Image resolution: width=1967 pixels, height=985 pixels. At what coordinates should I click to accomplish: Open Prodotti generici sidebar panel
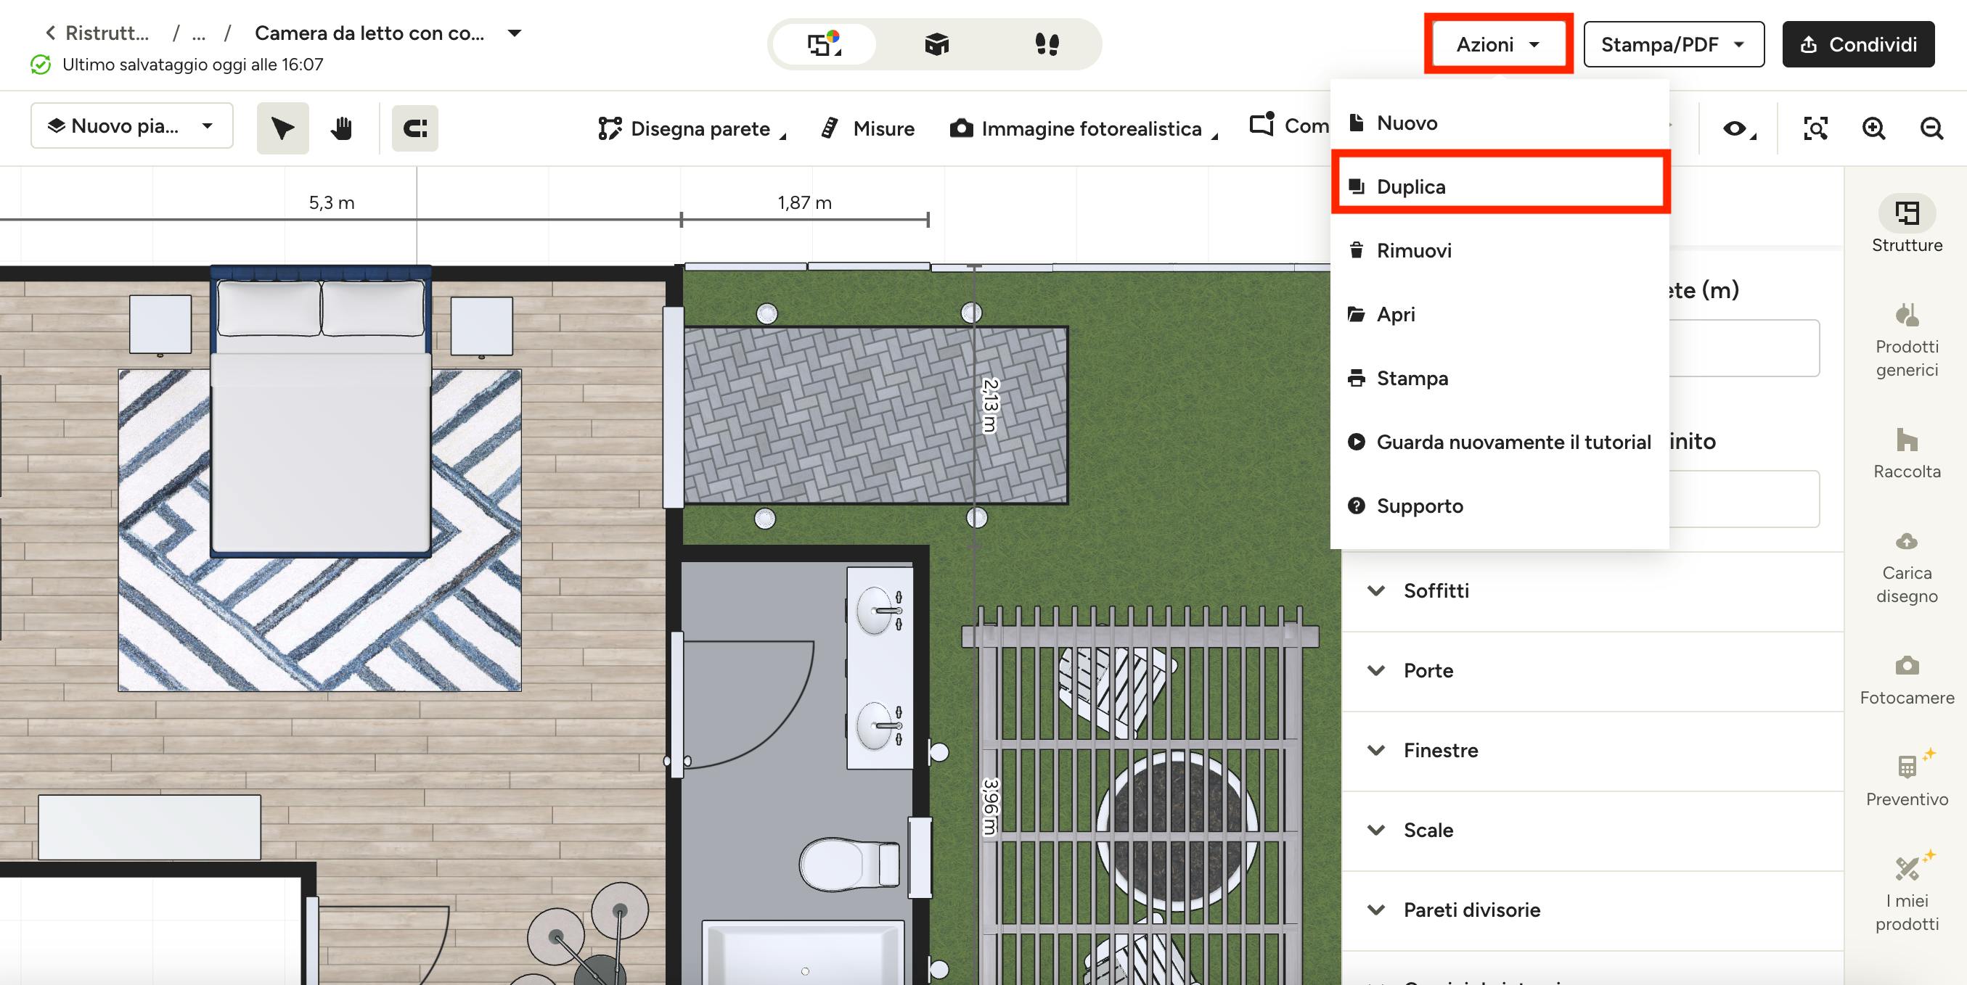click(x=1907, y=340)
